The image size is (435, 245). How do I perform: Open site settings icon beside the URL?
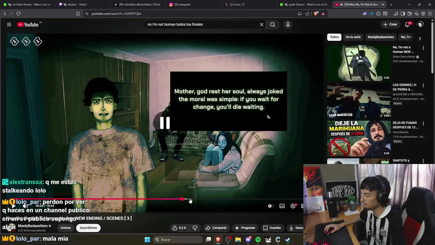87,14
